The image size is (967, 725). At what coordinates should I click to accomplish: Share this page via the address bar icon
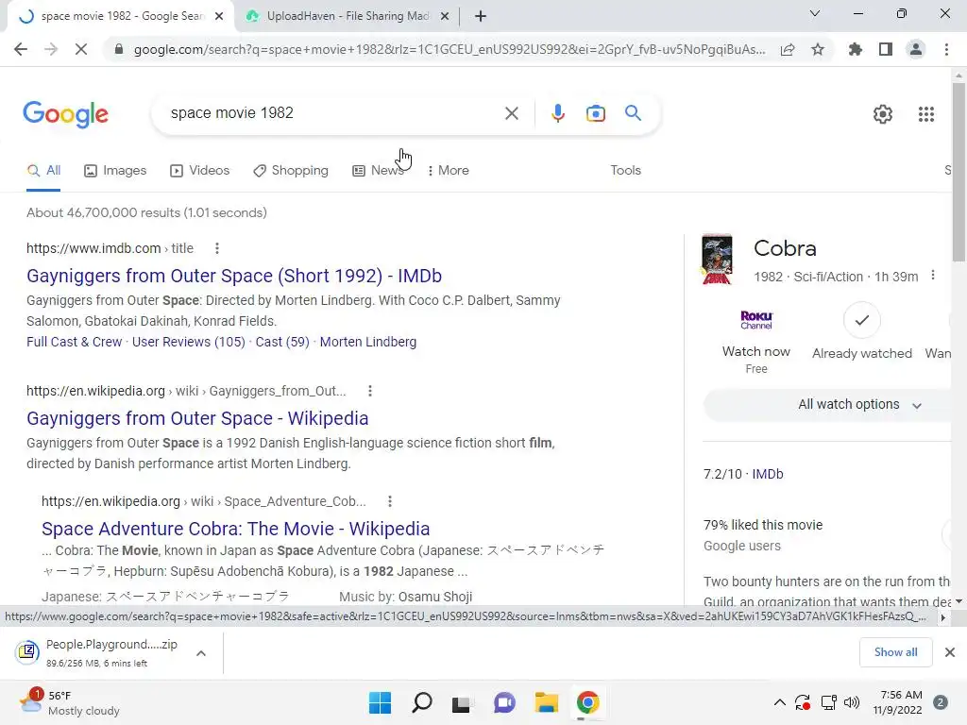point(788,49)
